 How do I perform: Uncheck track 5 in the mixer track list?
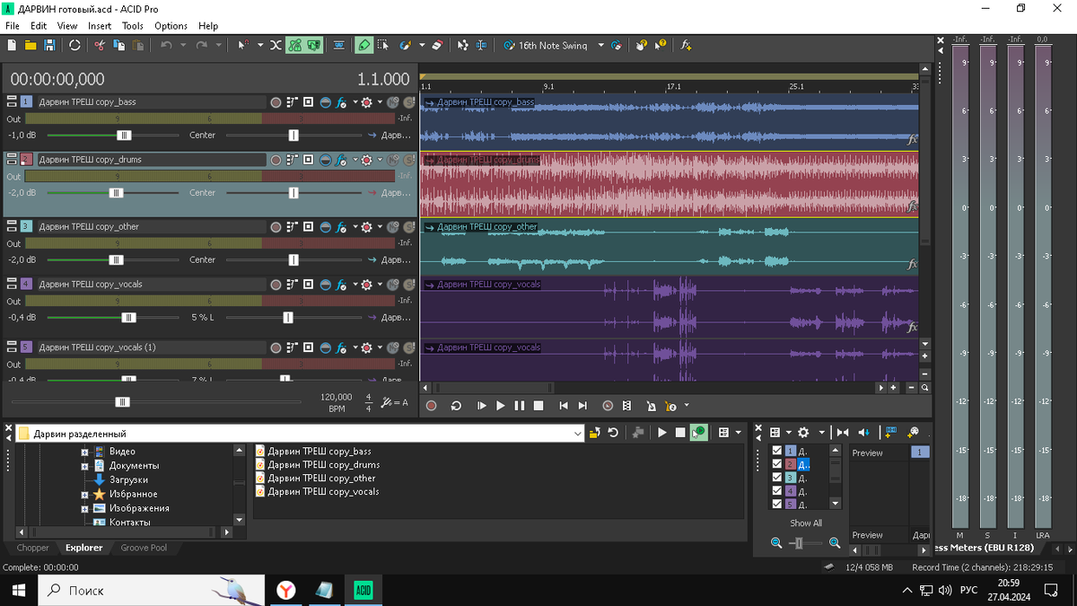tap(777, 504)
